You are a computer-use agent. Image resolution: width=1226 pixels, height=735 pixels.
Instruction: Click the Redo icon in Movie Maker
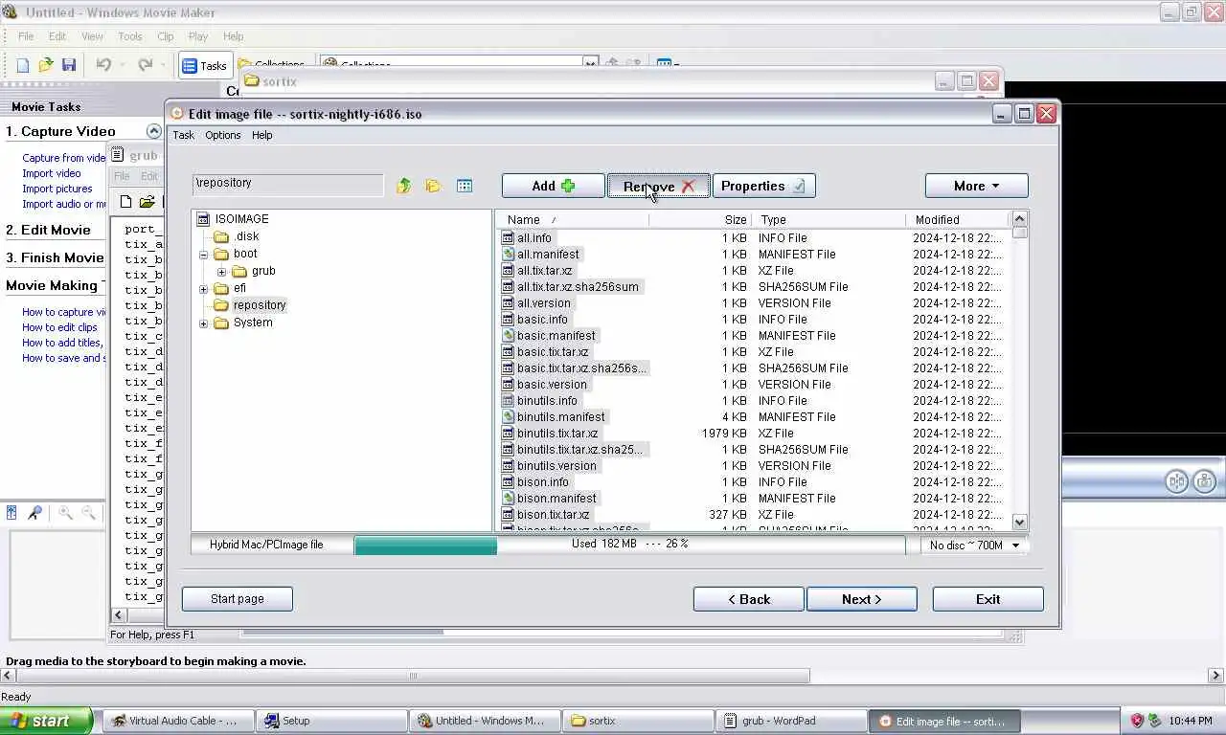145,65
